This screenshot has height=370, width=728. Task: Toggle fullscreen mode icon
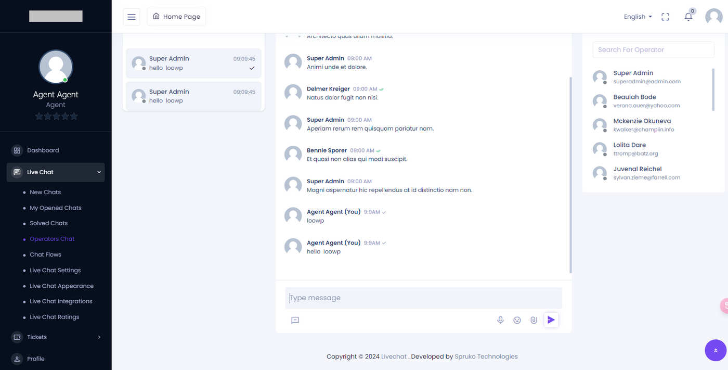point(665,17)
